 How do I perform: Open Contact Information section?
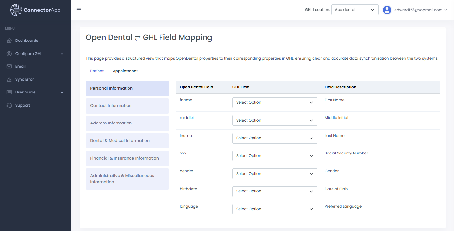click(x=127, y=106)
